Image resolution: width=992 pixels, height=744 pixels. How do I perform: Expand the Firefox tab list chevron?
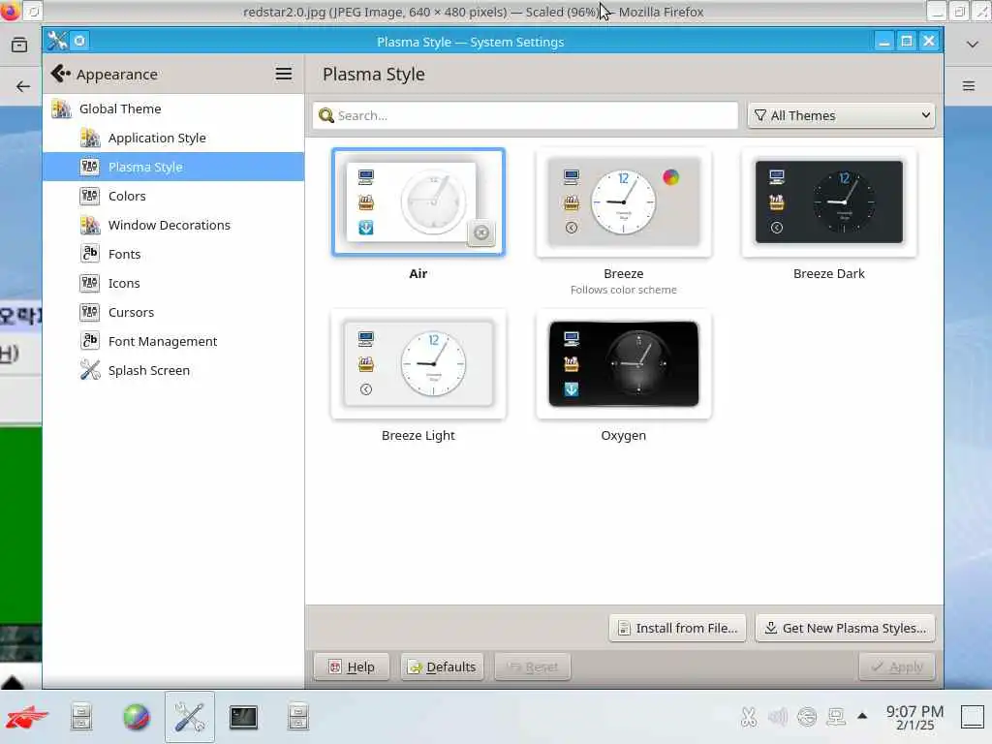pyautogui.click(x=973, y=45)
